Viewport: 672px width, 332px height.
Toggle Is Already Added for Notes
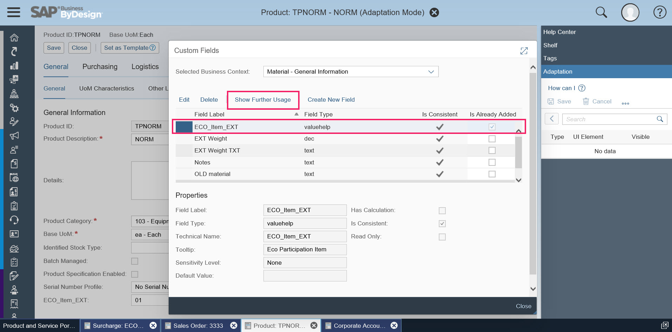coord(492,162)
